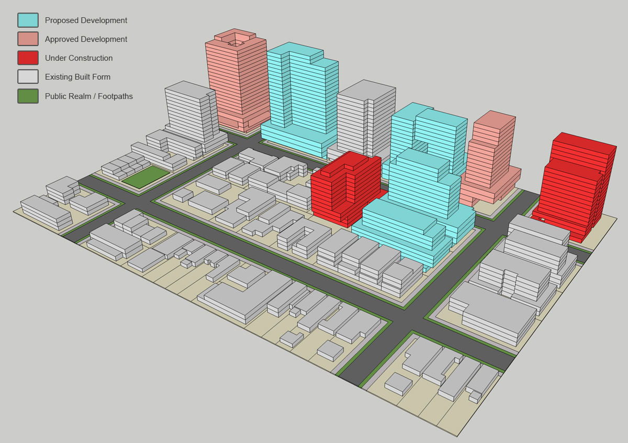Click the Proposed Development cyan legend swatch
The image size is (628, 443).
(28, 20)
